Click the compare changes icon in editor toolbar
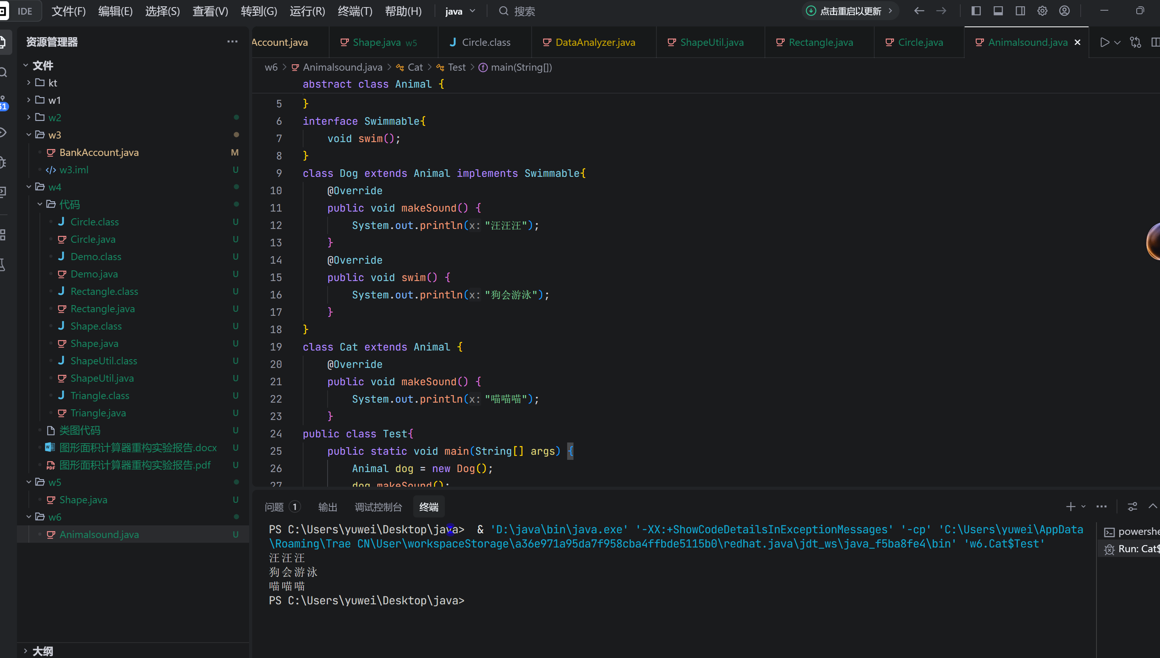1160x658 pixels. (1135, 43)
